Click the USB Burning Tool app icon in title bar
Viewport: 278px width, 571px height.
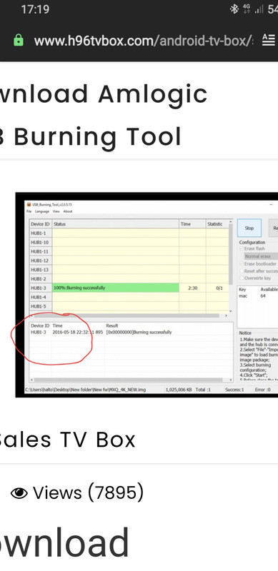point(29,204)
